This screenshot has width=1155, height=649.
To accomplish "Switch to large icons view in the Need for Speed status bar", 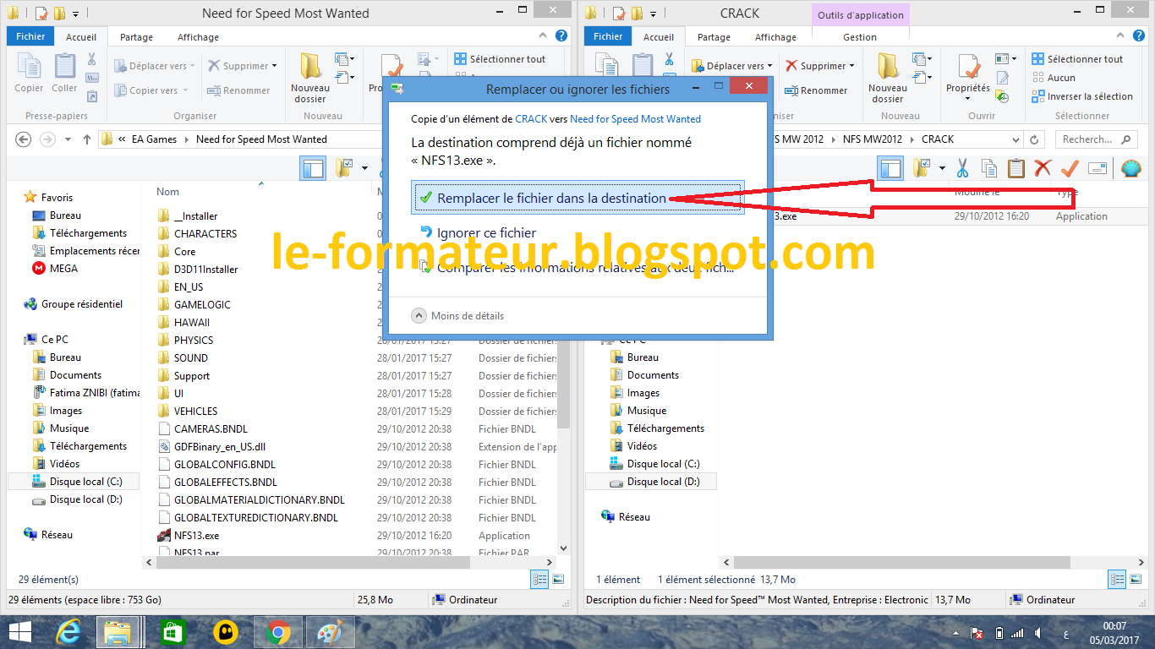I will [x=558, y=579].
